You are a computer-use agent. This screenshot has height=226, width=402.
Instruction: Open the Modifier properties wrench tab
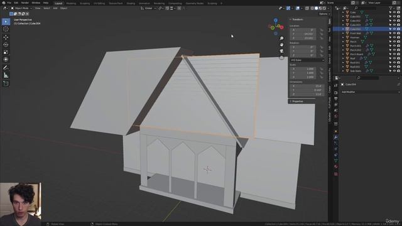[x=336, y=137]
